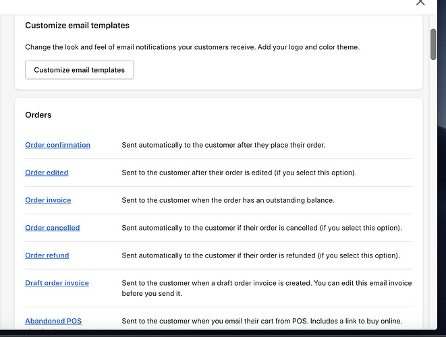Open the Draft order invoice template
The image size is (446, 337).
click(x=57, y=283)
